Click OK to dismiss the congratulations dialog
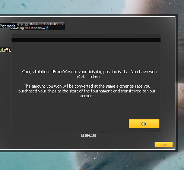Screen dimensions: 184x170 pos(144,124)
